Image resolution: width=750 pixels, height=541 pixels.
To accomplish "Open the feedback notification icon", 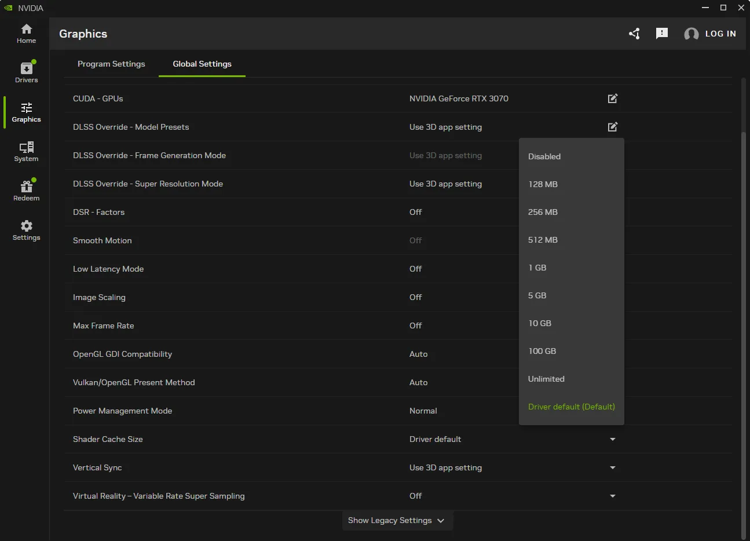I will 661,34.
